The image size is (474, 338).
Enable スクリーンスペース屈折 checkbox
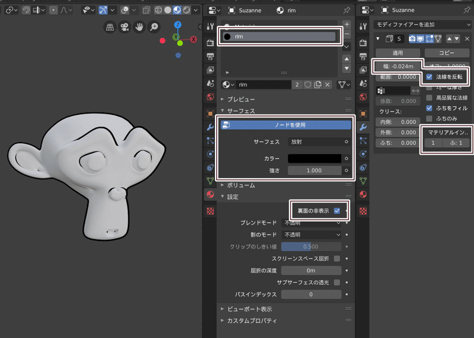(337, 259)
